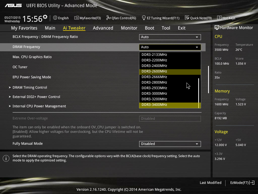Click the EZ Tuning Wizard bulb icon

pyautogui.click(x=144, y=18)
